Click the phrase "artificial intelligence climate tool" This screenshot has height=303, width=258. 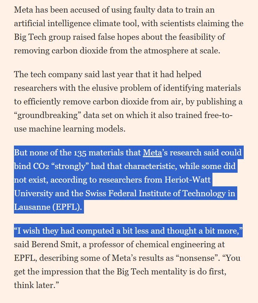click(x=76, y=23)
